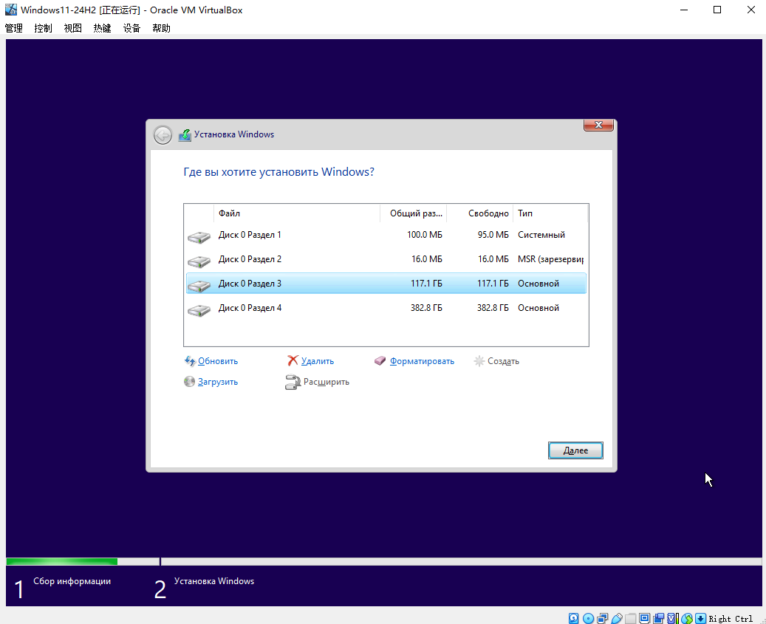Click the red X delete icon
766x624 pixels.
point(293,360)
